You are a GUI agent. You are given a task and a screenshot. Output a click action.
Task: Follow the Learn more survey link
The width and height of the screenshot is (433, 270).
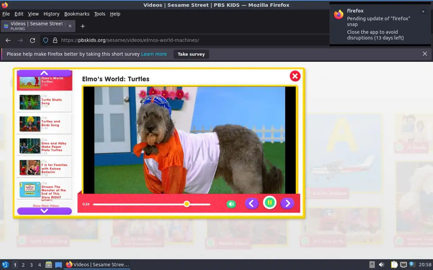click(154, 54)
